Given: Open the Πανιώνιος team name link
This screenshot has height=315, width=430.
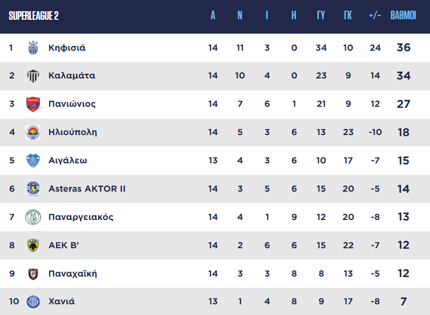Looking at the screenshot, I should click(72, 104).
